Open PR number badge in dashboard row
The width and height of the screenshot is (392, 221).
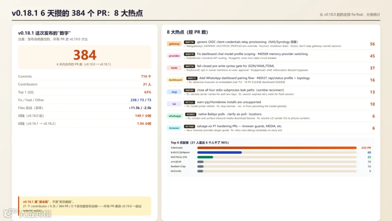(192, 78)
